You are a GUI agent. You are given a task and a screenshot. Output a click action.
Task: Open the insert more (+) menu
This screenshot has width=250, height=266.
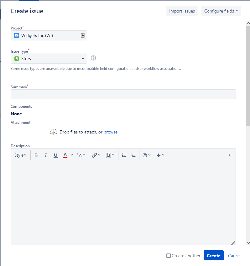click(160, 155)
